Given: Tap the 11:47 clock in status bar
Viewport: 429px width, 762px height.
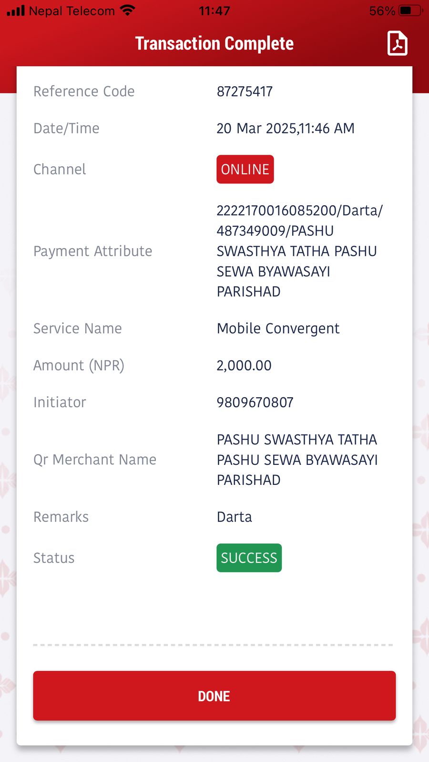Looking at the screenshot, I should 214,10.
